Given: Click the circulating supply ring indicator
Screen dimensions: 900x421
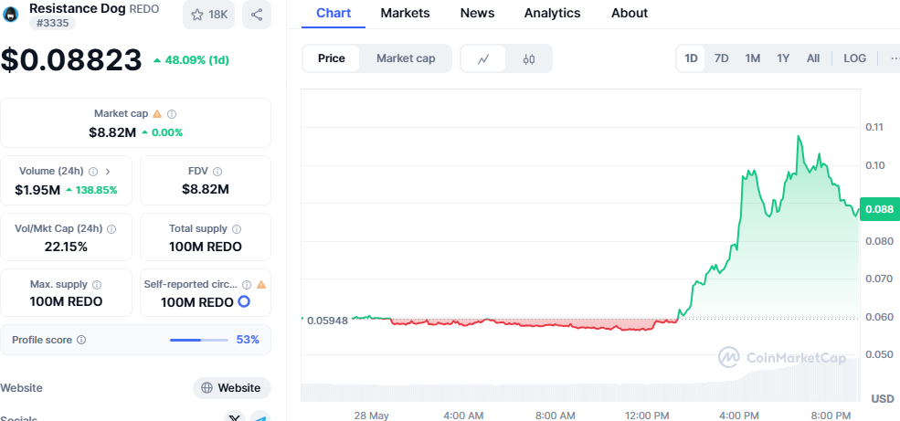Looking at the screenshot, I should tap(244, 301).
